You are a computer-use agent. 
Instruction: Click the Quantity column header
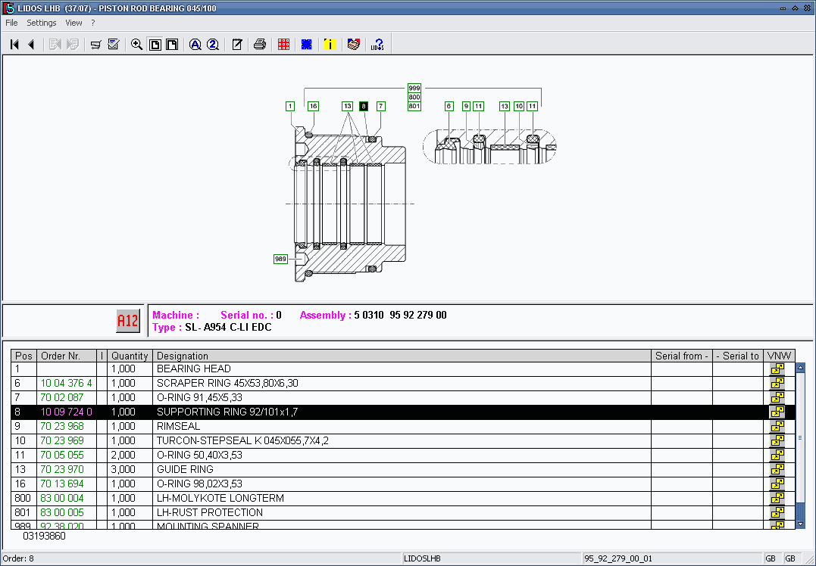[x=130, y=356]
